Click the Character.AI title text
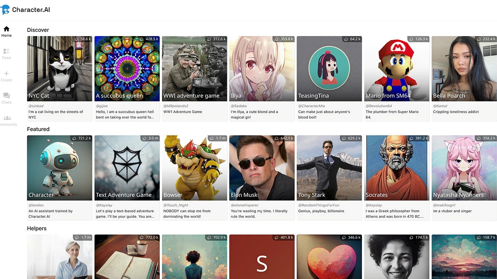The width and height of the screenshot is (497, 279). point(31,10)
